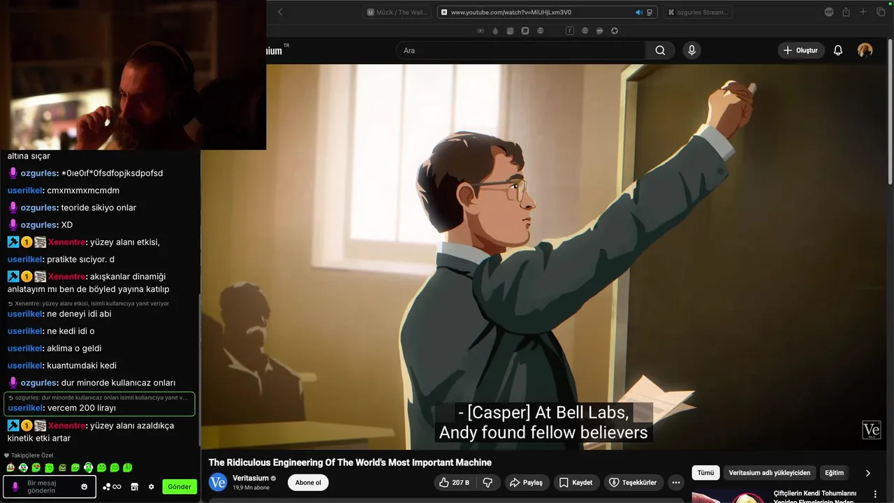Viewport: 894px width, 503px height.
Task: Open more actions three-dots menu
Action: coord(675,483)
